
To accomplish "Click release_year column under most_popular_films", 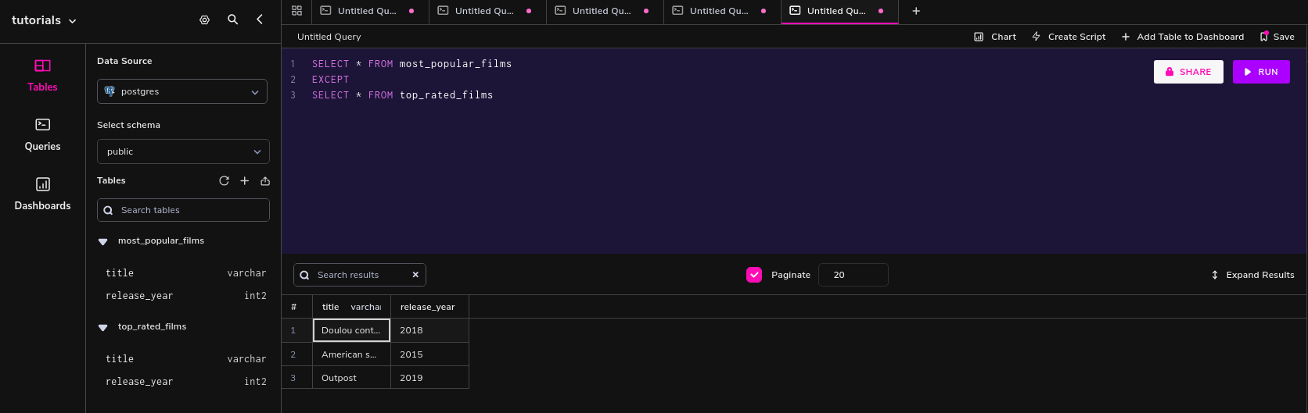I will pyautogui.click(x=185, y=296).
